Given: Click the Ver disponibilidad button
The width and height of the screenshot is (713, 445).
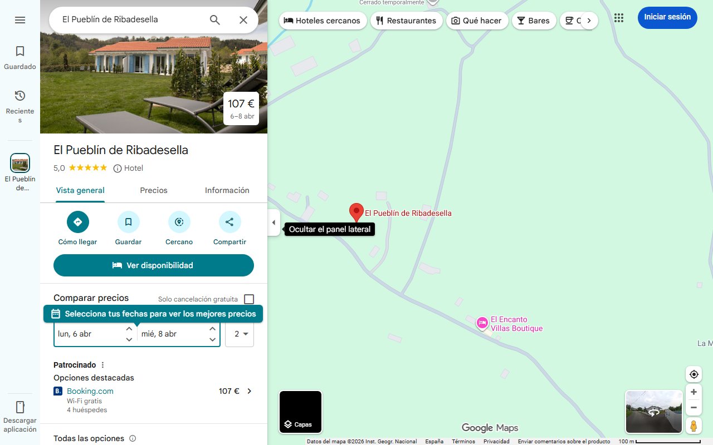Looking at the screenshot, I should 154,265.
